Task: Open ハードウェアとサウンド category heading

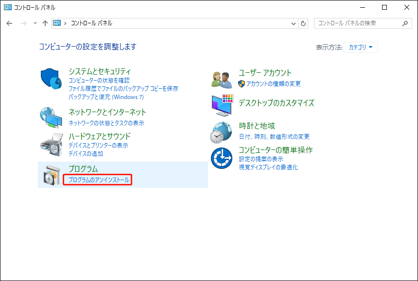Action: click(x=100, y=136)
